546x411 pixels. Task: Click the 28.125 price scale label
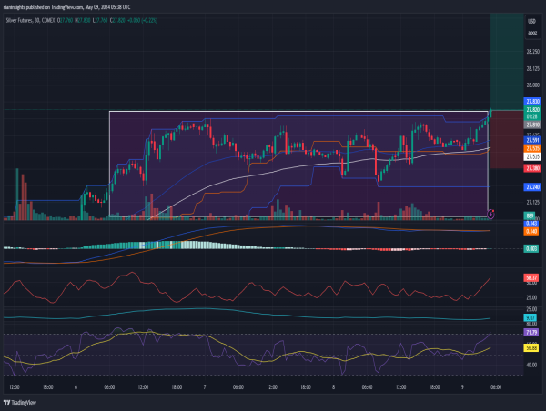(532, 68)
